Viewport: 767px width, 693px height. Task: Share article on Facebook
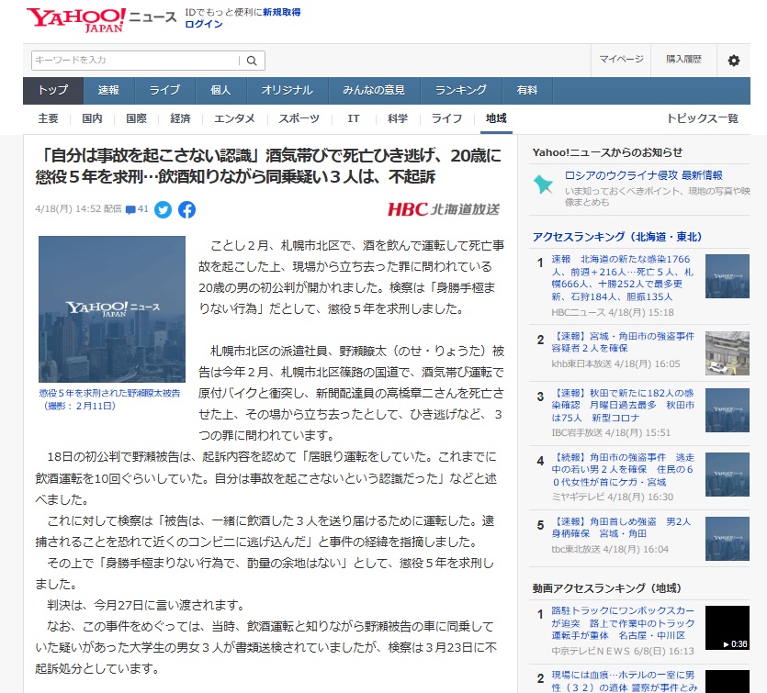point(186,209)
